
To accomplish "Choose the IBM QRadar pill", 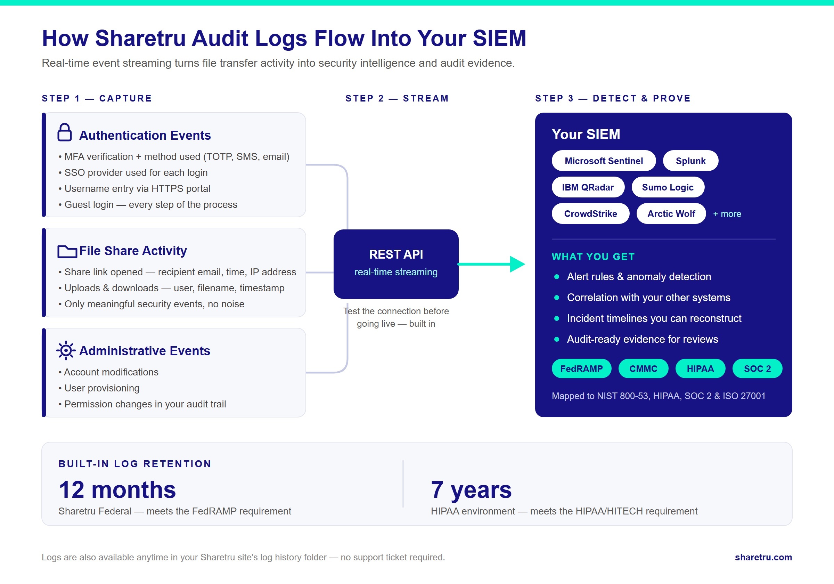I will 588,187.
